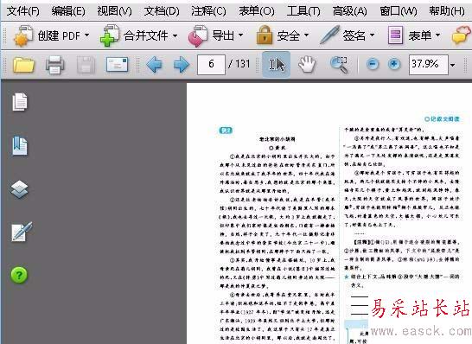Expand the 导出 dropdown arrow
Image resolution: width=472 pixels, height=344 pixels.
click(x=240, y=35)
